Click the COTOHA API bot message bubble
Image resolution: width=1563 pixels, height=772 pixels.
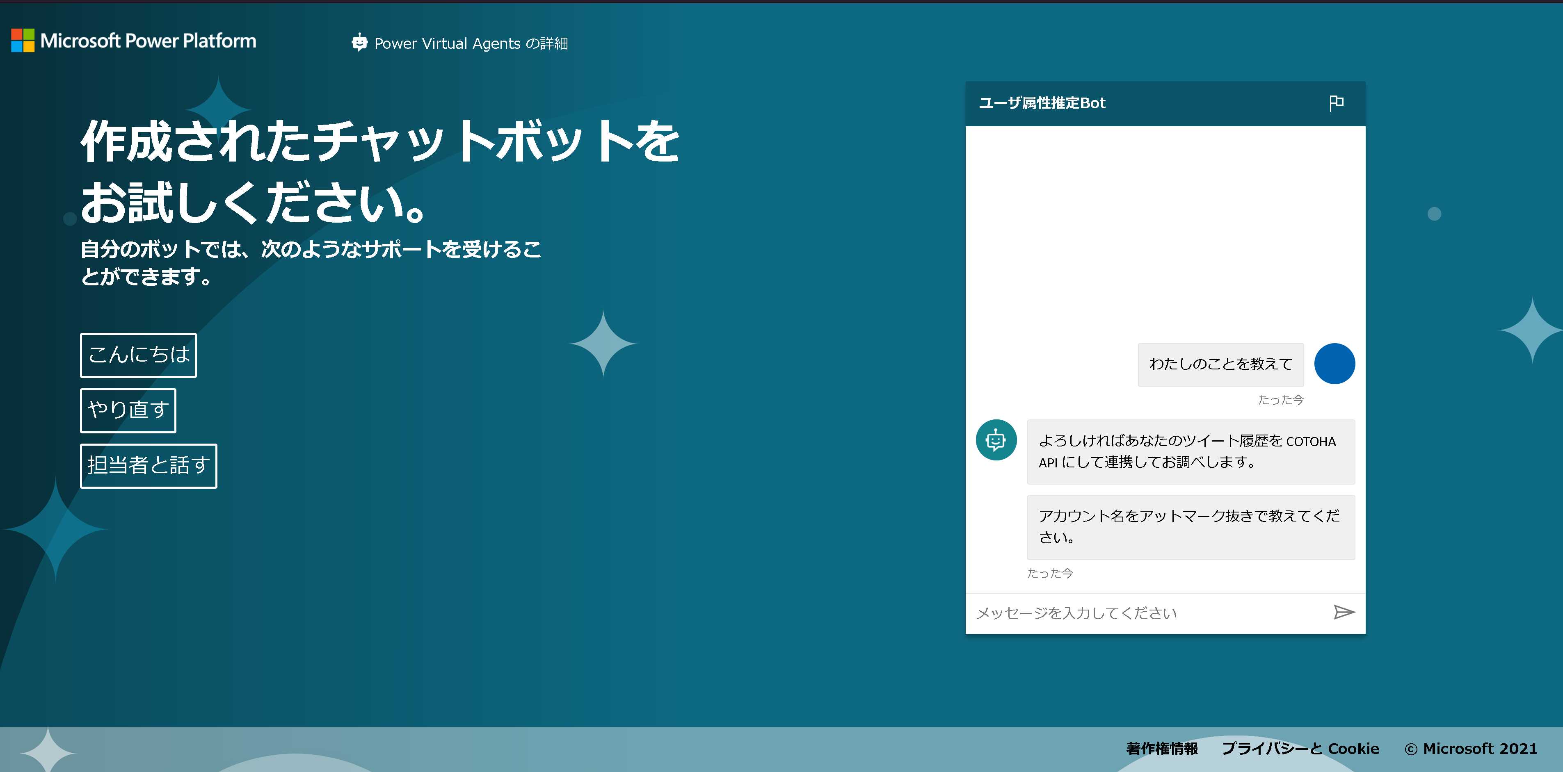click(x=1190, y=451)
